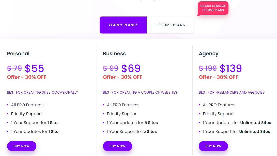Viewport: 277px width, 156px height.
Task: Click the Business plan heading
Action: [114, 54]
